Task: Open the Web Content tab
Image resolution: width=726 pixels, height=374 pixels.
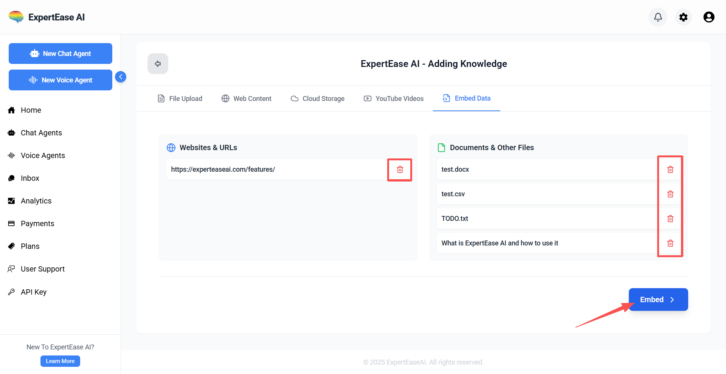Action: (247, 99)
